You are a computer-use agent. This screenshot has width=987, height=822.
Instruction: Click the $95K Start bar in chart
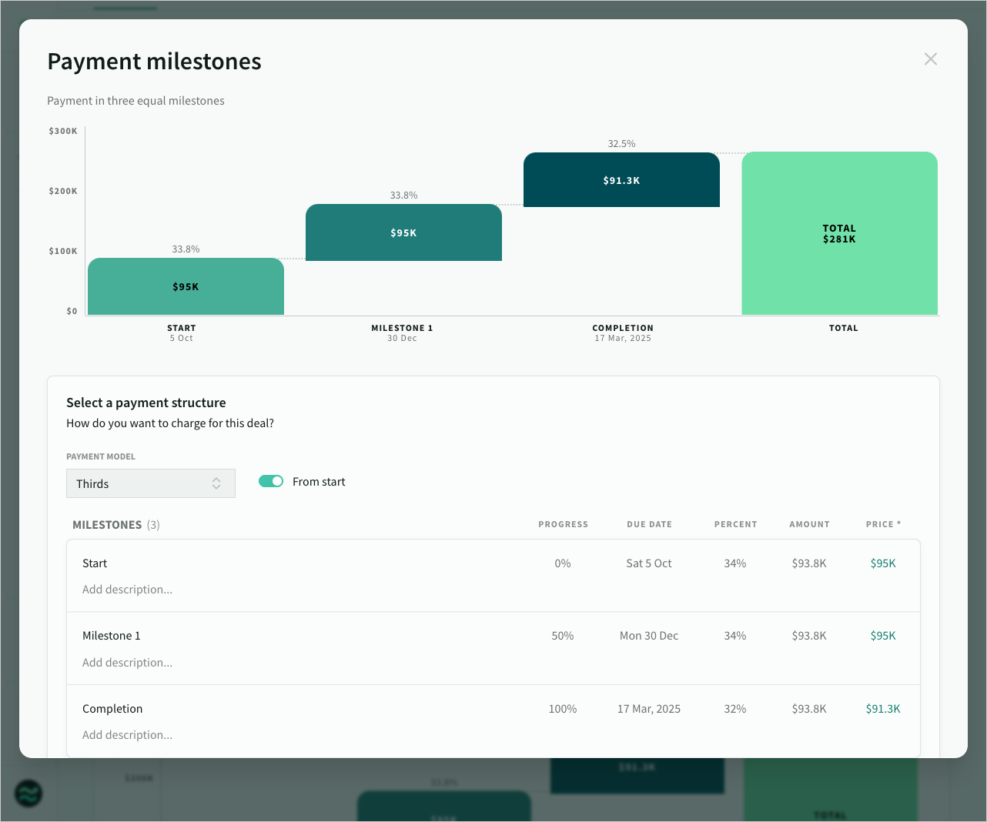tap(186, 286)
